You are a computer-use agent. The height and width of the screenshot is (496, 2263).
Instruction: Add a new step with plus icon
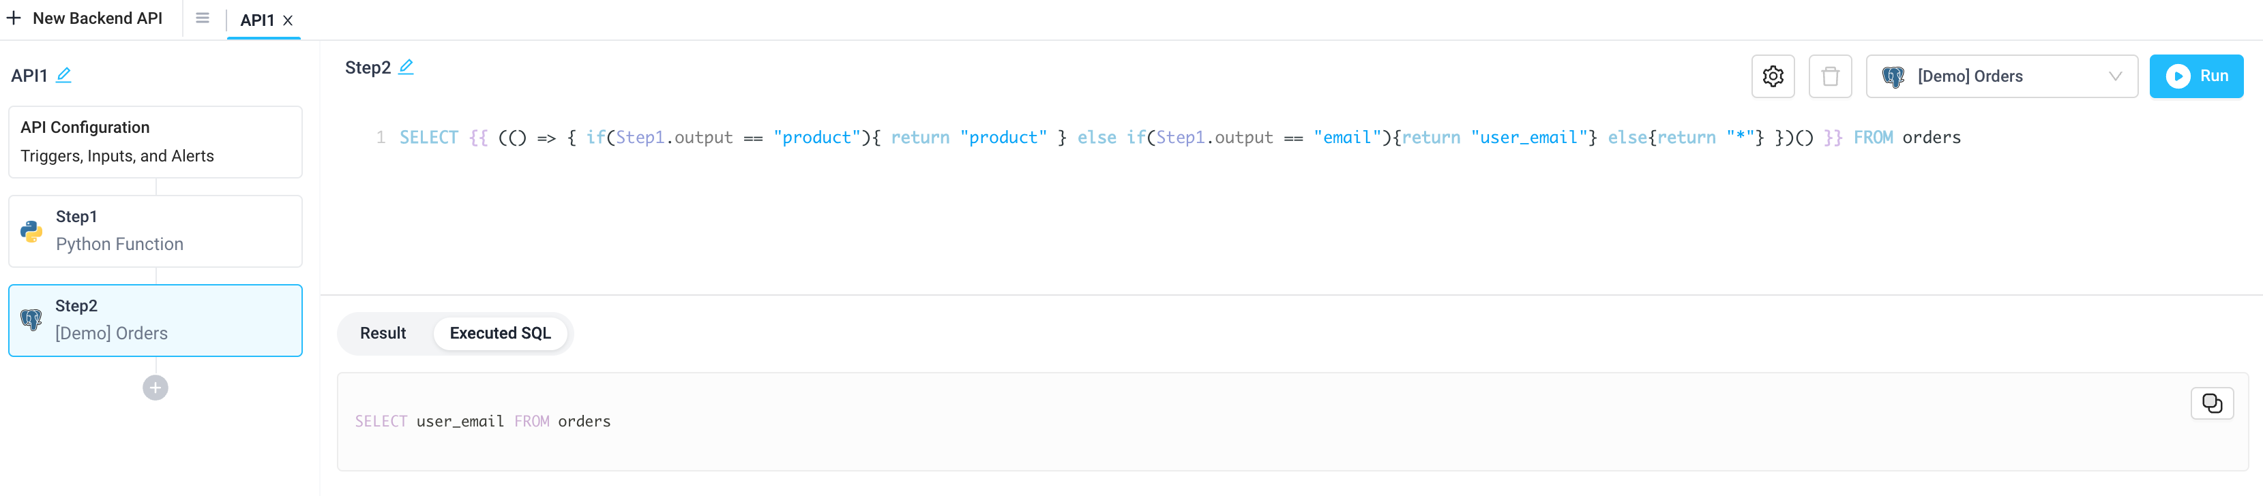point(155,387)
